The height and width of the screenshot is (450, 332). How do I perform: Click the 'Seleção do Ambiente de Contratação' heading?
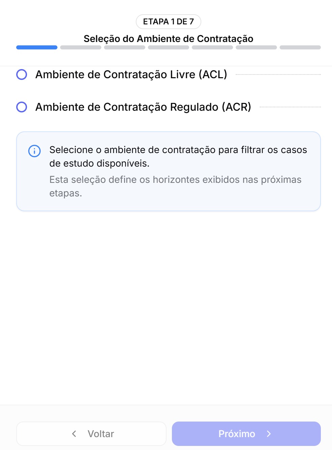(169, 39)
